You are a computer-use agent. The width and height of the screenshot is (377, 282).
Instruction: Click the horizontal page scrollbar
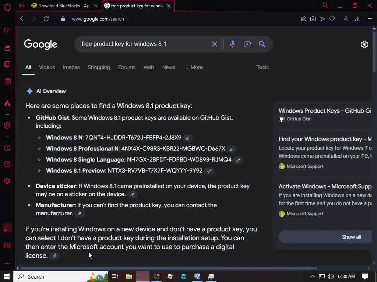pyautogui.click(x=168, y=268)
